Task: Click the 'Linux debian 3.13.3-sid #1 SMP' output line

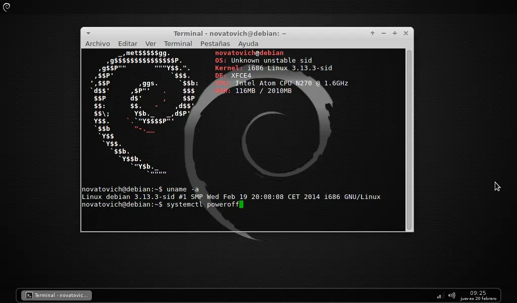Action: coord(231,197)
